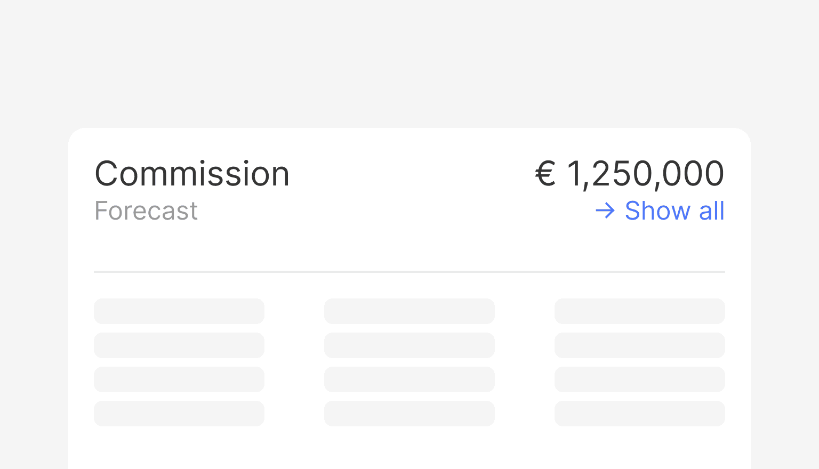Click the horizontal divider under the header
The image size is (819, 469).
pyautogui.click(x=409, y=272)
